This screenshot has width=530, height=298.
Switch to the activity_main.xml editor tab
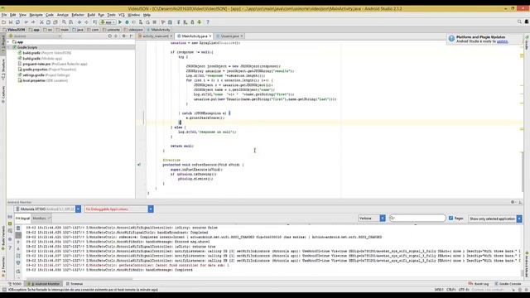[x=155, y=36]
